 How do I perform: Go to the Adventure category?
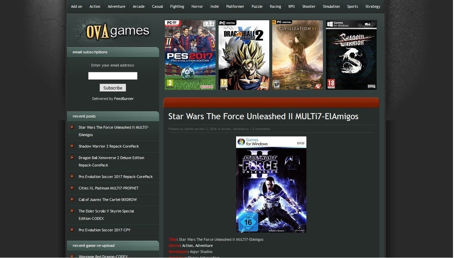coord(117,6)
